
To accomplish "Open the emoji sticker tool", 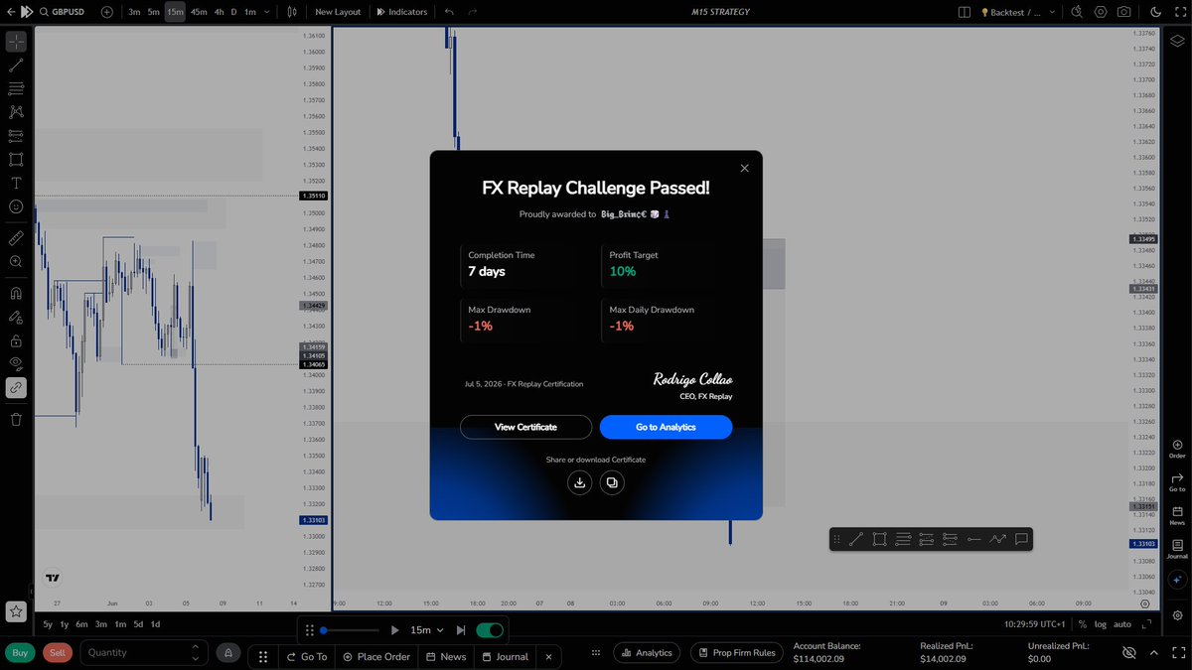I will 16,206.
